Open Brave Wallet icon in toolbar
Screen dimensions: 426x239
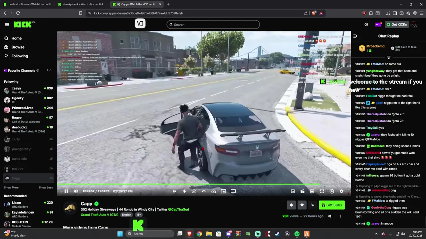point(401,13)
